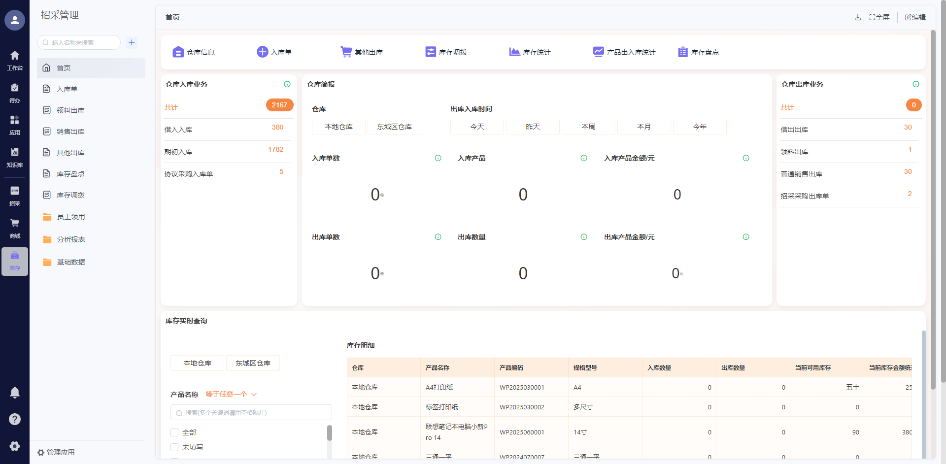Click the notification bell in left rail
The width and height of the screenshot is (946, 464).
coord(15,393)
